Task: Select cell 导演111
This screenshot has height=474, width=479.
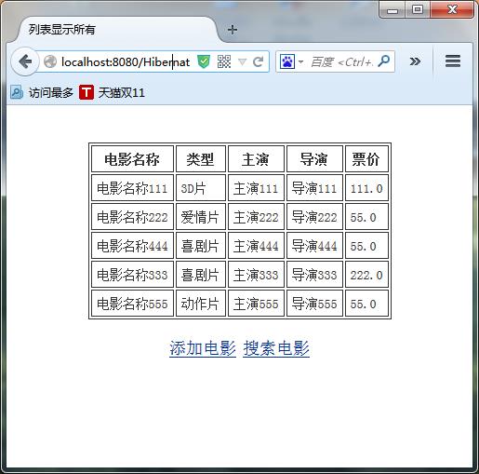Action: [314, 188]
